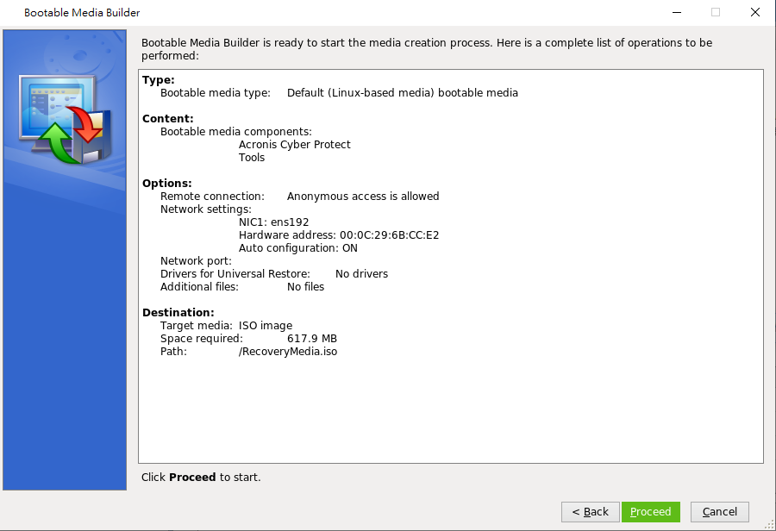Click 'Anonymous access is allowed' value
The image size is (776, 531).
point(363,196)
